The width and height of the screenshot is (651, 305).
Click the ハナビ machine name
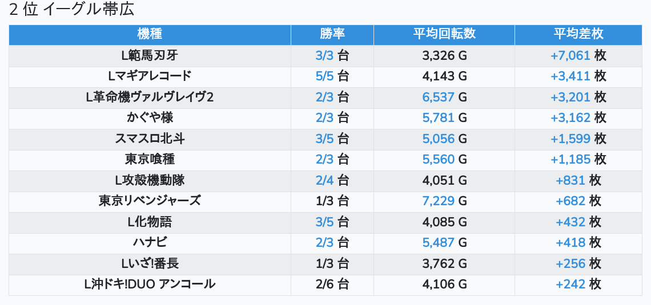pos(150,242)
